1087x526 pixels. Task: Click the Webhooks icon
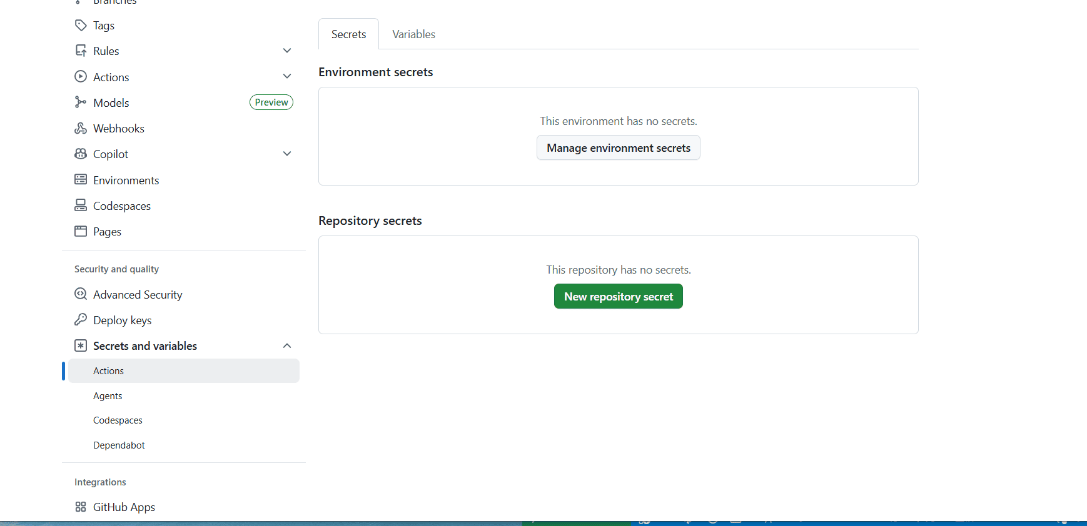(x=81, y=128)
